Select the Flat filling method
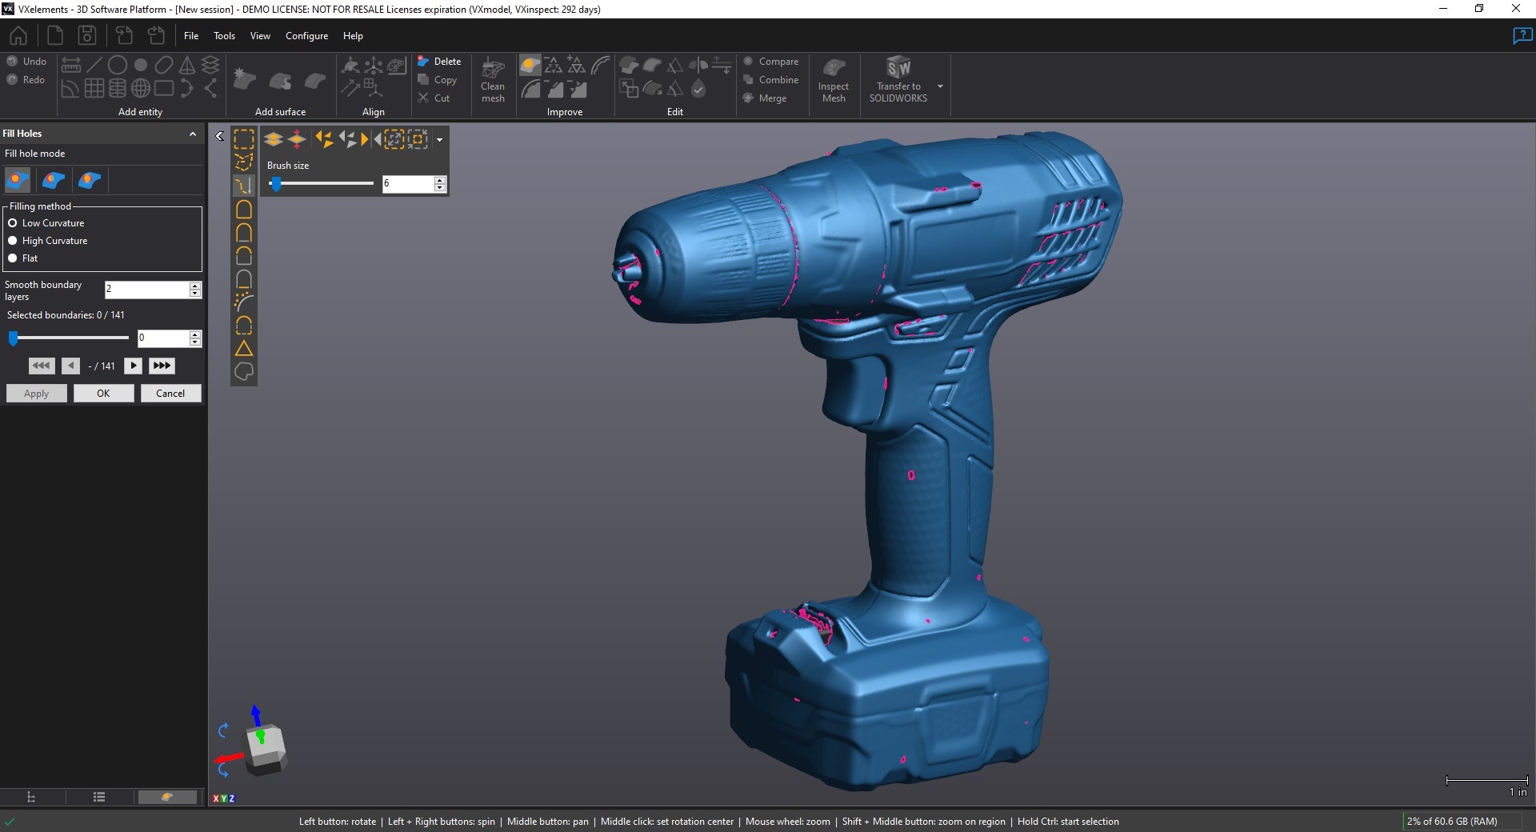The width and height of the screenshot is (1536, 832). click(13, 258)
